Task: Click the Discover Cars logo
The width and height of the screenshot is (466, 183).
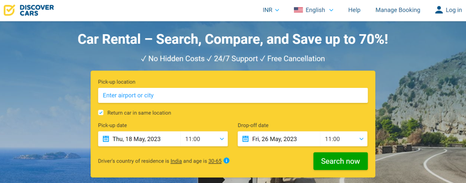Action: 29,10
